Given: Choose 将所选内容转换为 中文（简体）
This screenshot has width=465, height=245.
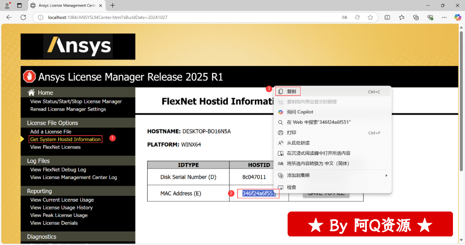Looking at the screenshot, I should (332, 163).
